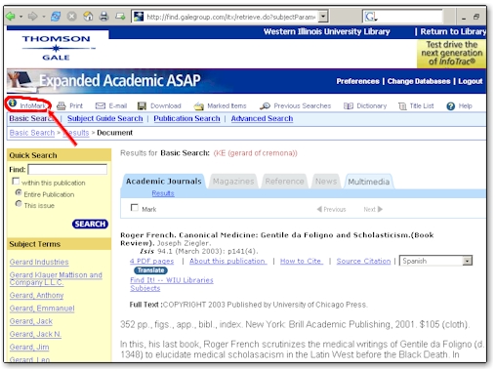This screenshot has height=371, width=495.
Task: Go to browser Home icon
Action: point(88,16)
